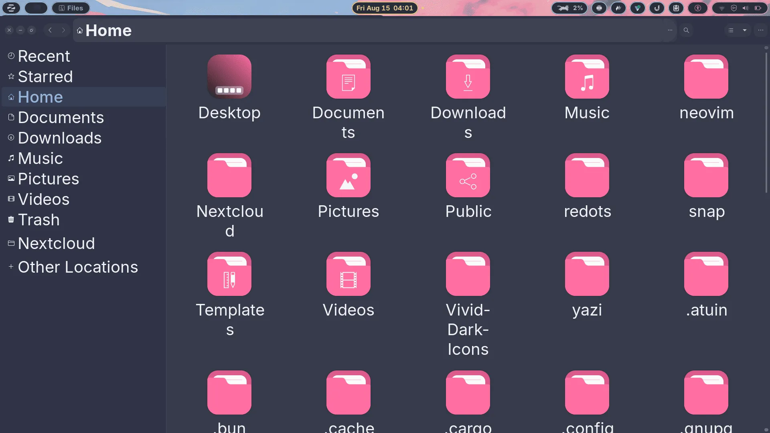This screenshot has height=433, width=770.
Task: Open the Desktop folder icon
Action: (229, 77)
